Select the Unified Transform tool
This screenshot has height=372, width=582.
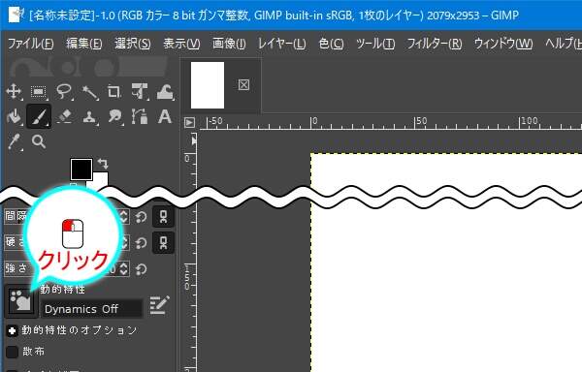140,91
